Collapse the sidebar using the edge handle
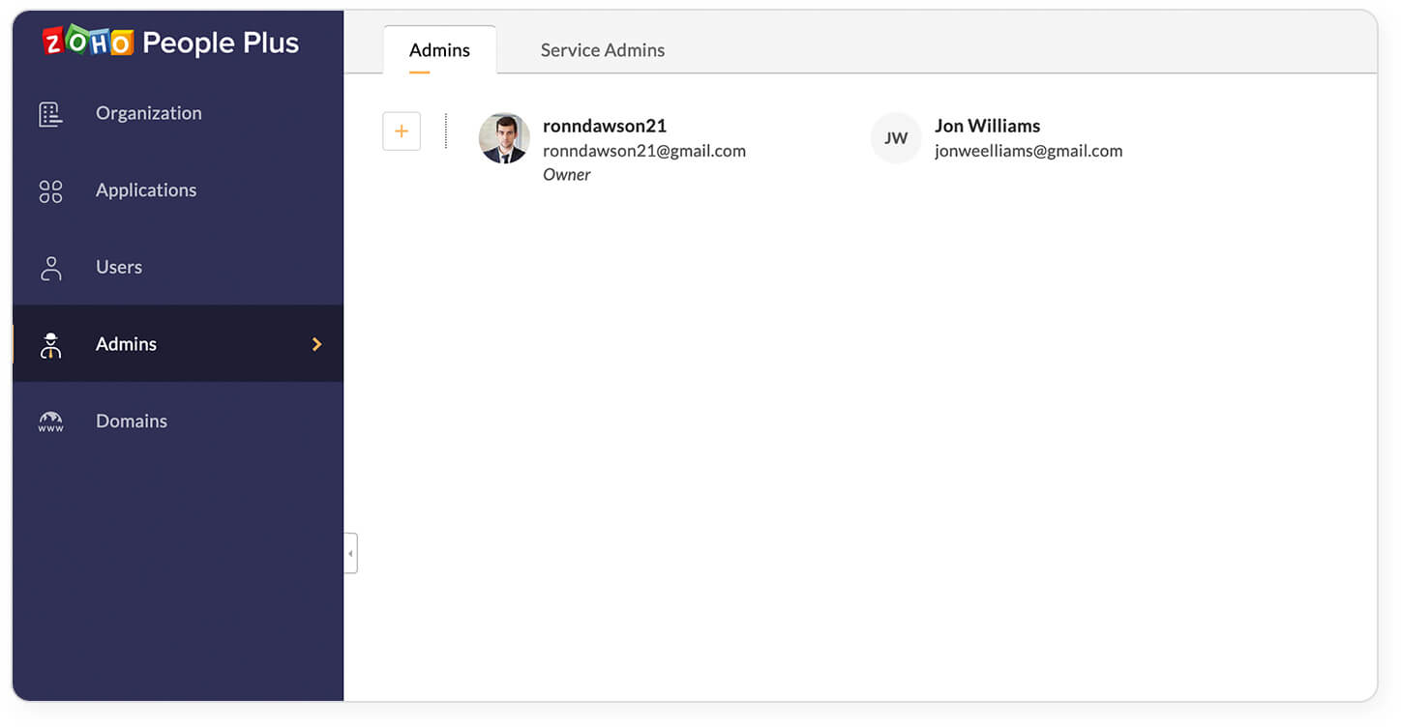This screenshot has width=1401, height=727. pos(350,553)
